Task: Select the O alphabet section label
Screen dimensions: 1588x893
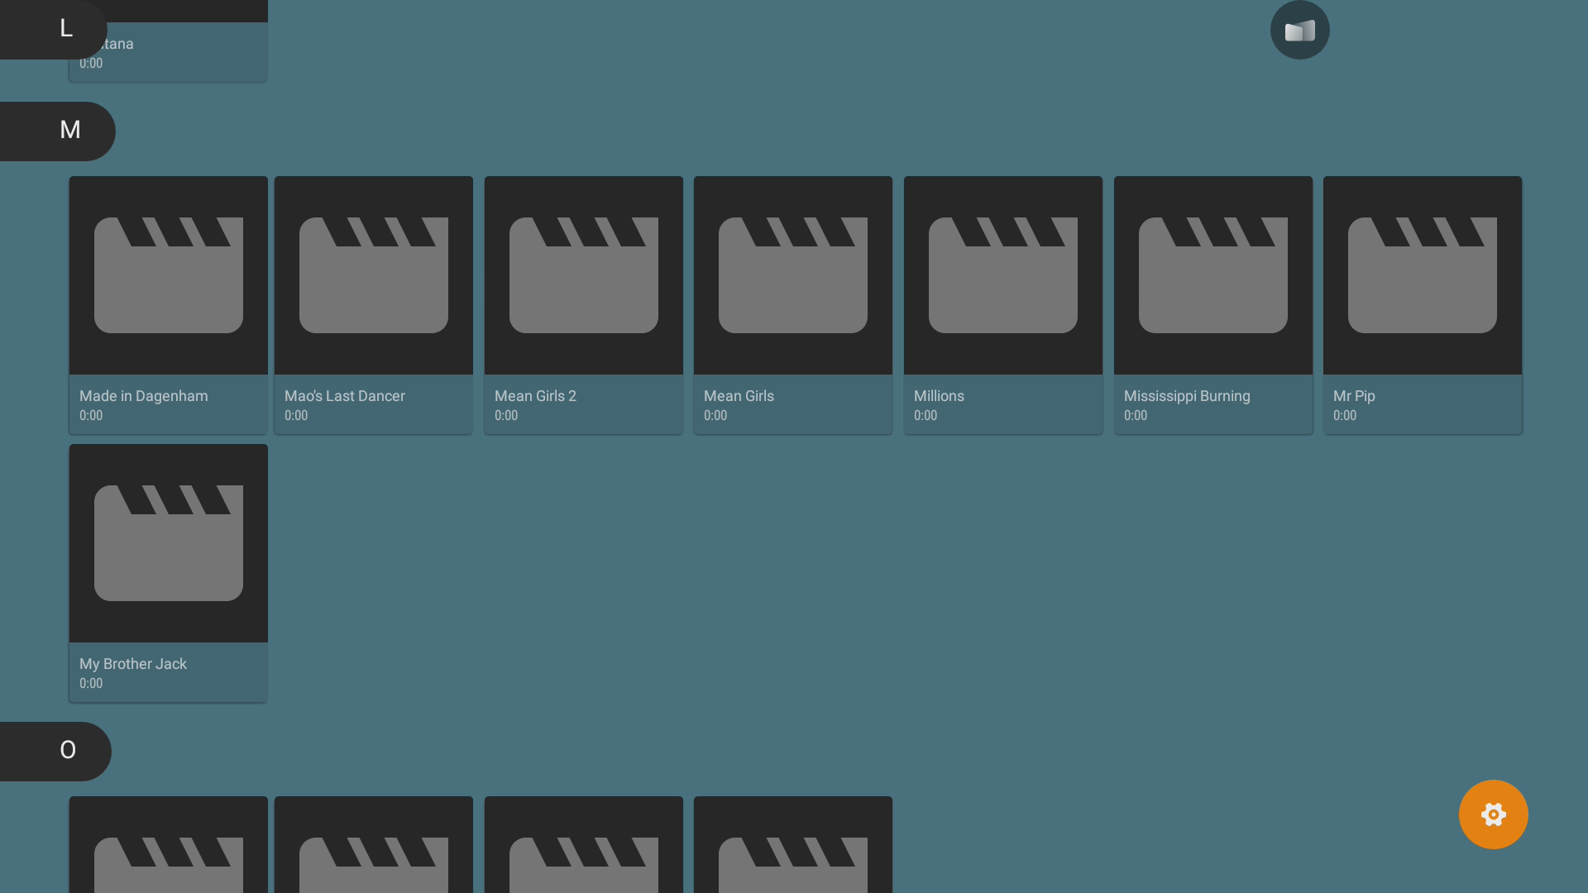Action: [x=68, y=751]
